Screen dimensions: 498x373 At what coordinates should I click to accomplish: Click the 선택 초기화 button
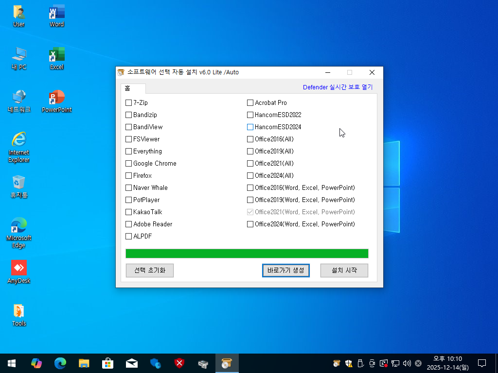tap(150, 271)
